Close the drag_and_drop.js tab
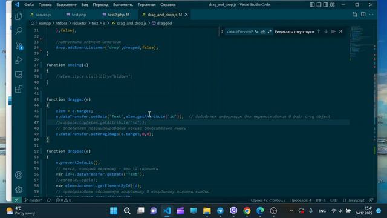Image resolution: width=387 pixels, height=218 pixels. 186,15
